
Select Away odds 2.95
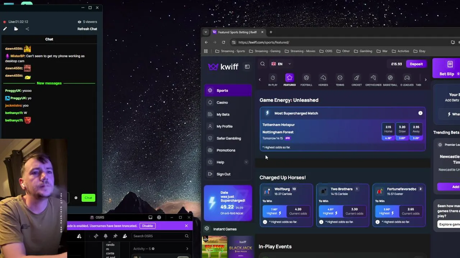pos(416,132)
